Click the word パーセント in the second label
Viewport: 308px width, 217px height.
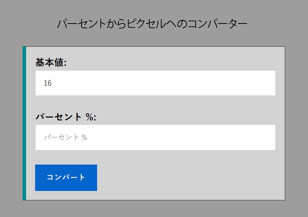click(59, 117)
